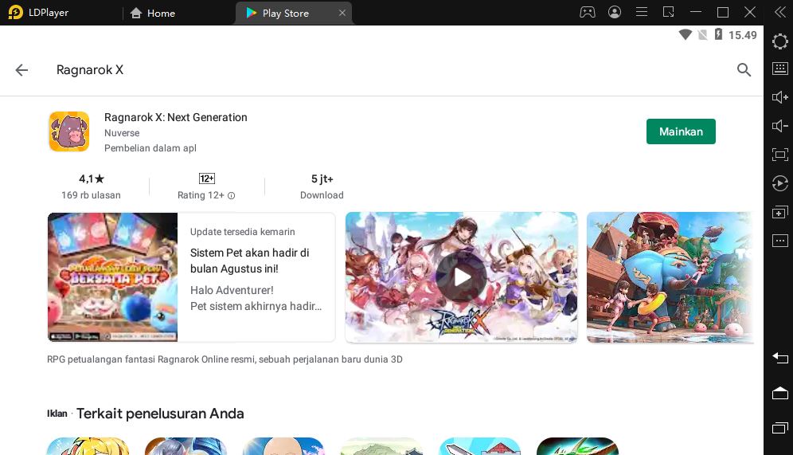Click '169 rb ulasan' review count
Image resolution: width=793 pixels, height=455 pixels.
click(x=91, y=195)
